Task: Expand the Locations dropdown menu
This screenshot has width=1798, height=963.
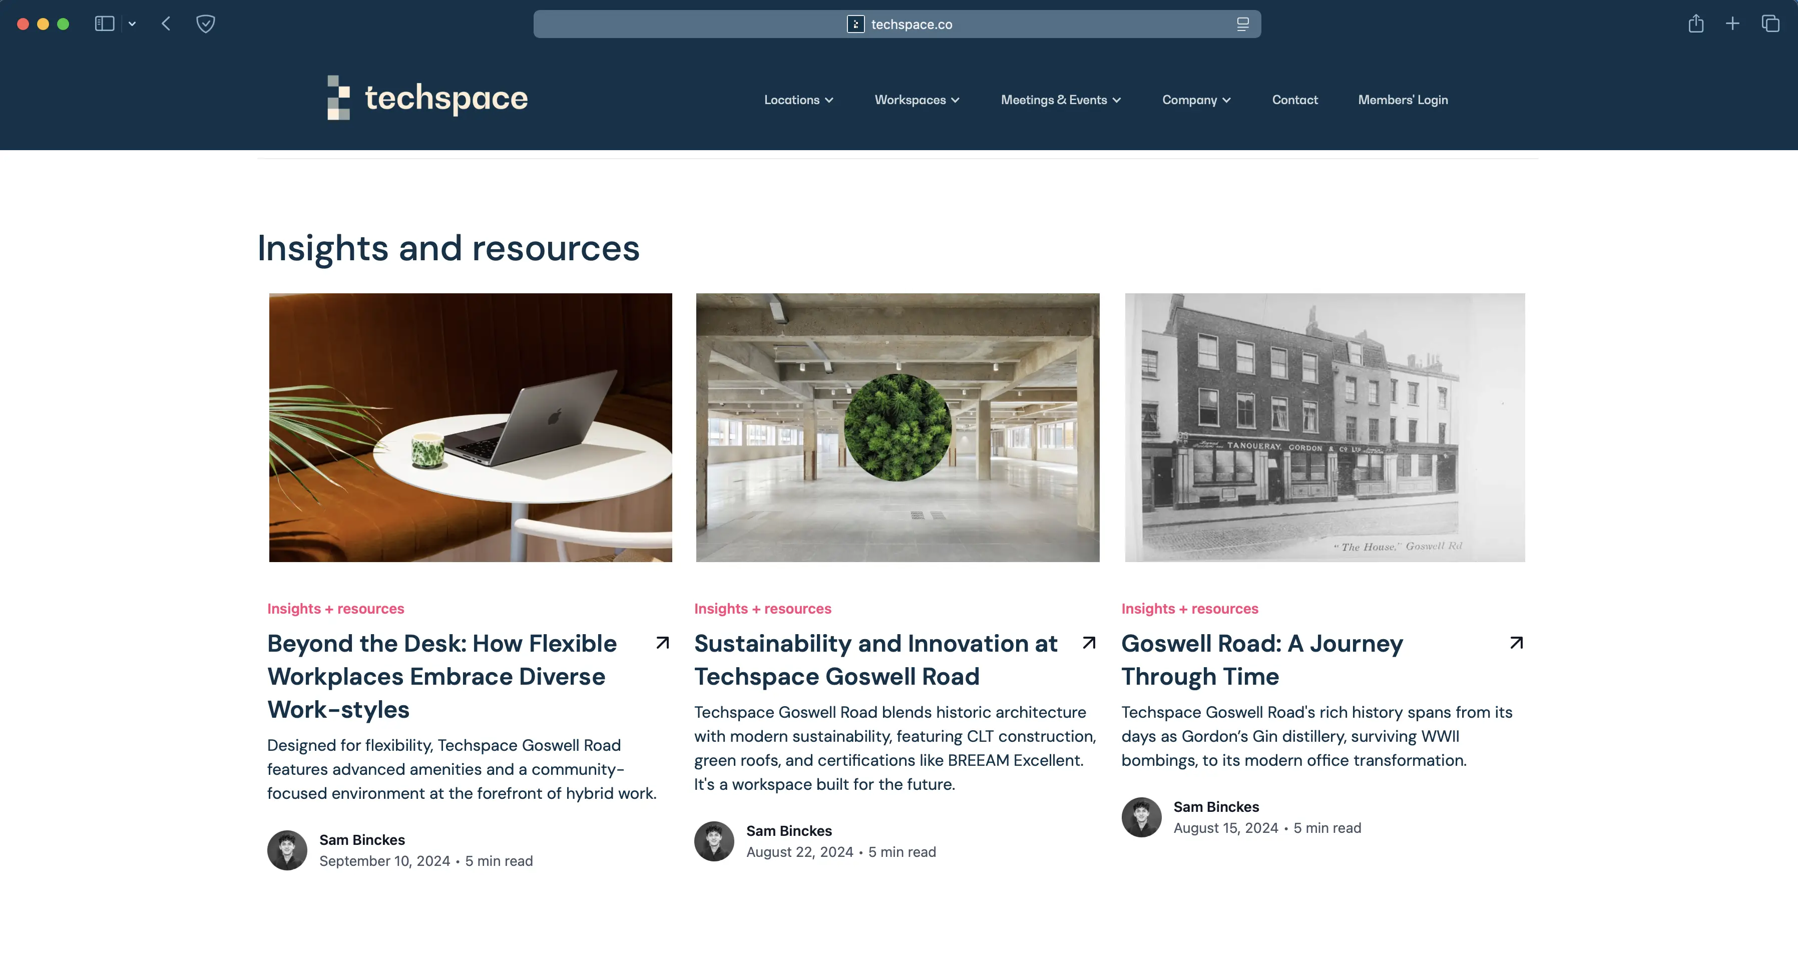Action: [x=798, y=100]
